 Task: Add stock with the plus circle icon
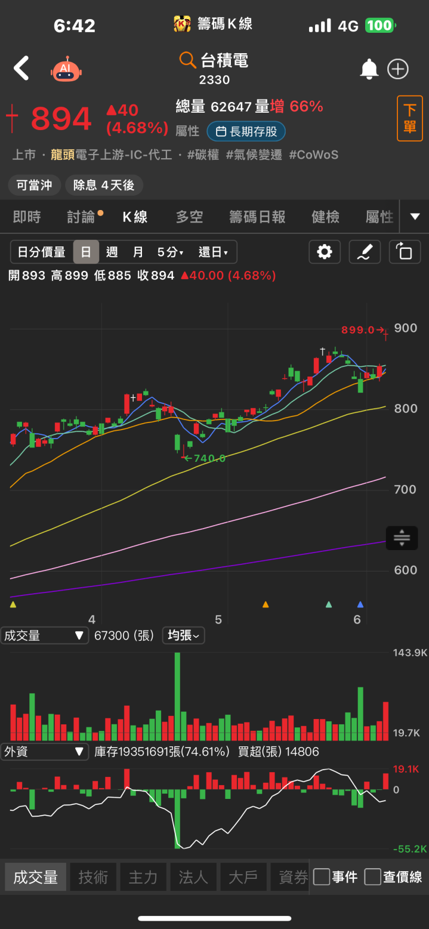(x=398, y=69)
